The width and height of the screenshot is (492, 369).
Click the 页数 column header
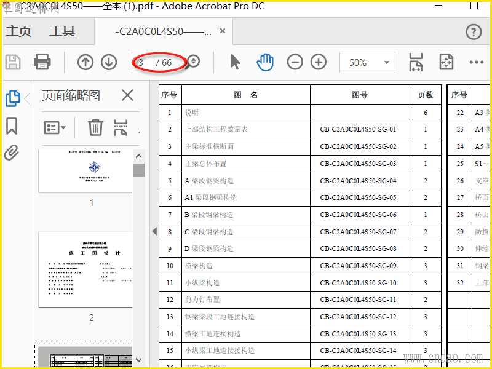426,95
